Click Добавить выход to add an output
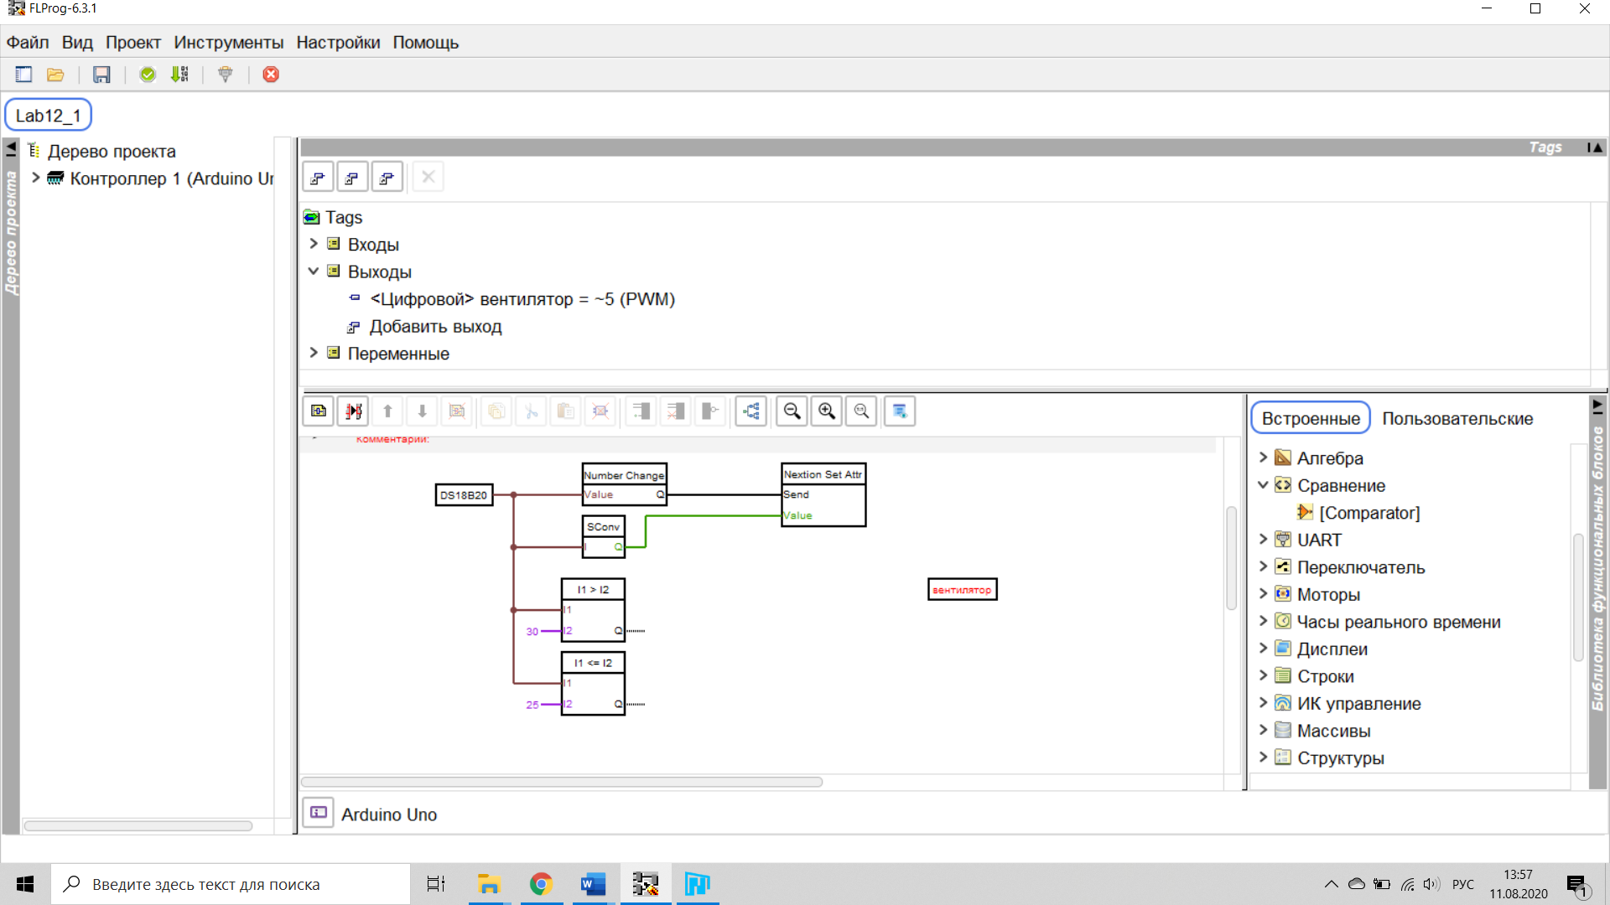1610x905 pixels. [x=435, y=327]
